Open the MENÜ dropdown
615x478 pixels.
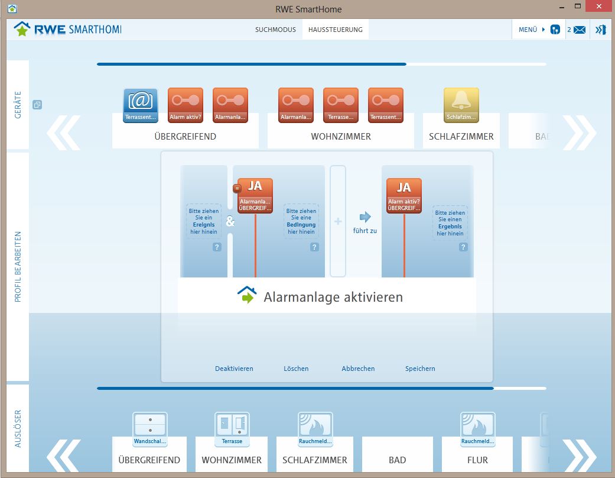(x=532, y=30)
